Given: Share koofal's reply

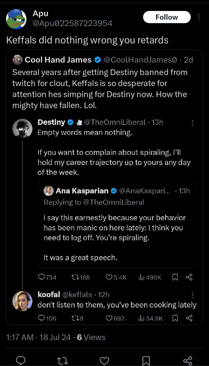Looking at the screenshot, I should 189,318.
